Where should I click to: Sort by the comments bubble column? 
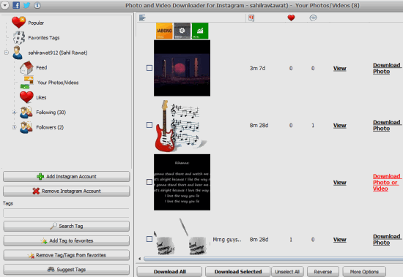(313, 18)
